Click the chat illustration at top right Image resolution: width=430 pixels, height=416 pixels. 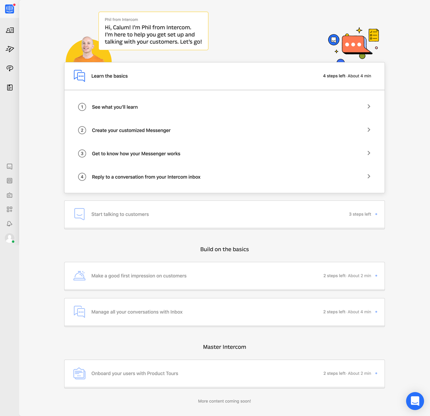point(354,44)
